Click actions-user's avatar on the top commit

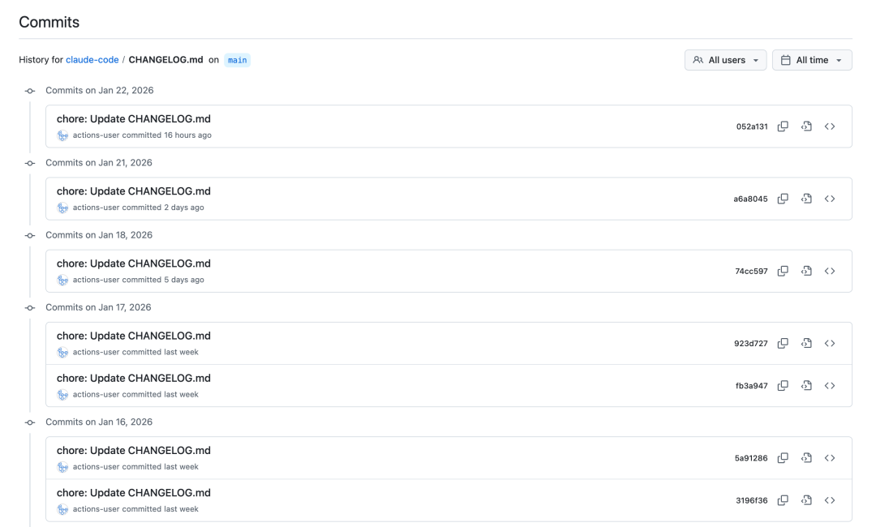pyautogui.click(x=62, y=135)
